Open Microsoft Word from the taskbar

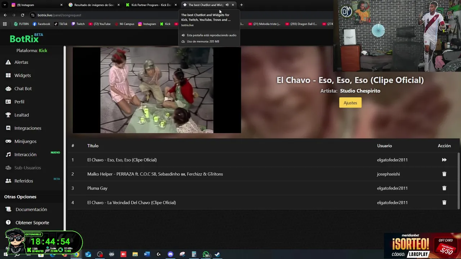[147, 254]
